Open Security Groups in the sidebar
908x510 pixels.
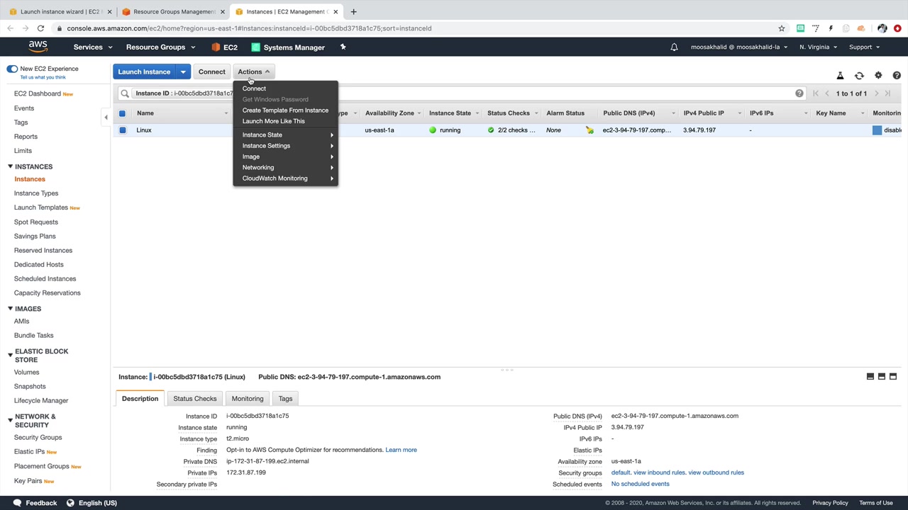(x=38, y=438)
